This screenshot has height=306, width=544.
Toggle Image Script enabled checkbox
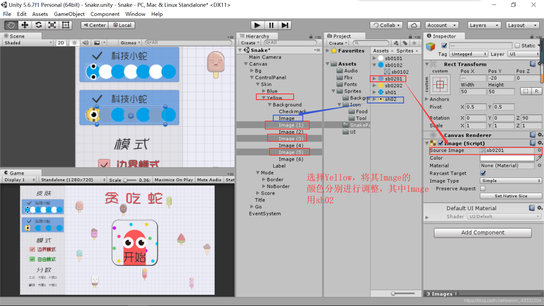441,143
